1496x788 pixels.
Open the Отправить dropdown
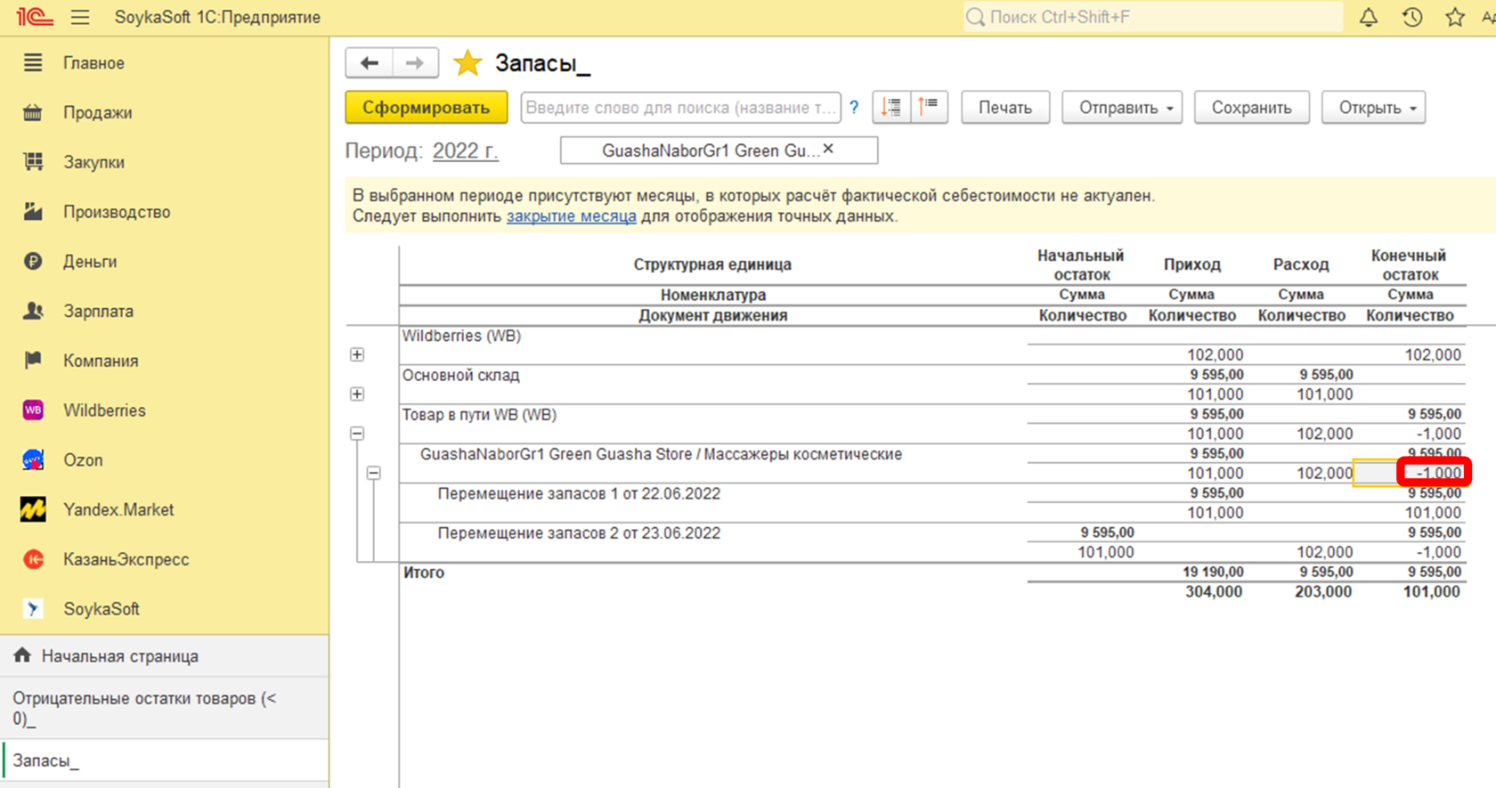(x=1121, y=108)
